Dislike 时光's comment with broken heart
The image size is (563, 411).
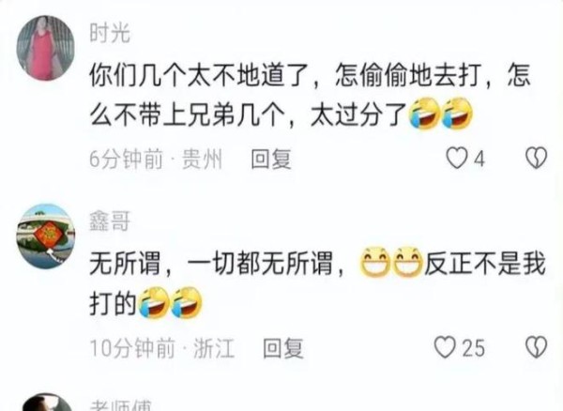[537, 158]
